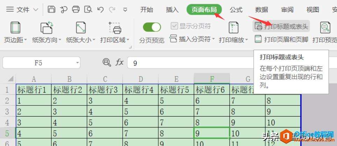Screen dimensions: 337x146
Task: Expand the 页边距 dropdown arrow
Action: click(x=26, y=40)
